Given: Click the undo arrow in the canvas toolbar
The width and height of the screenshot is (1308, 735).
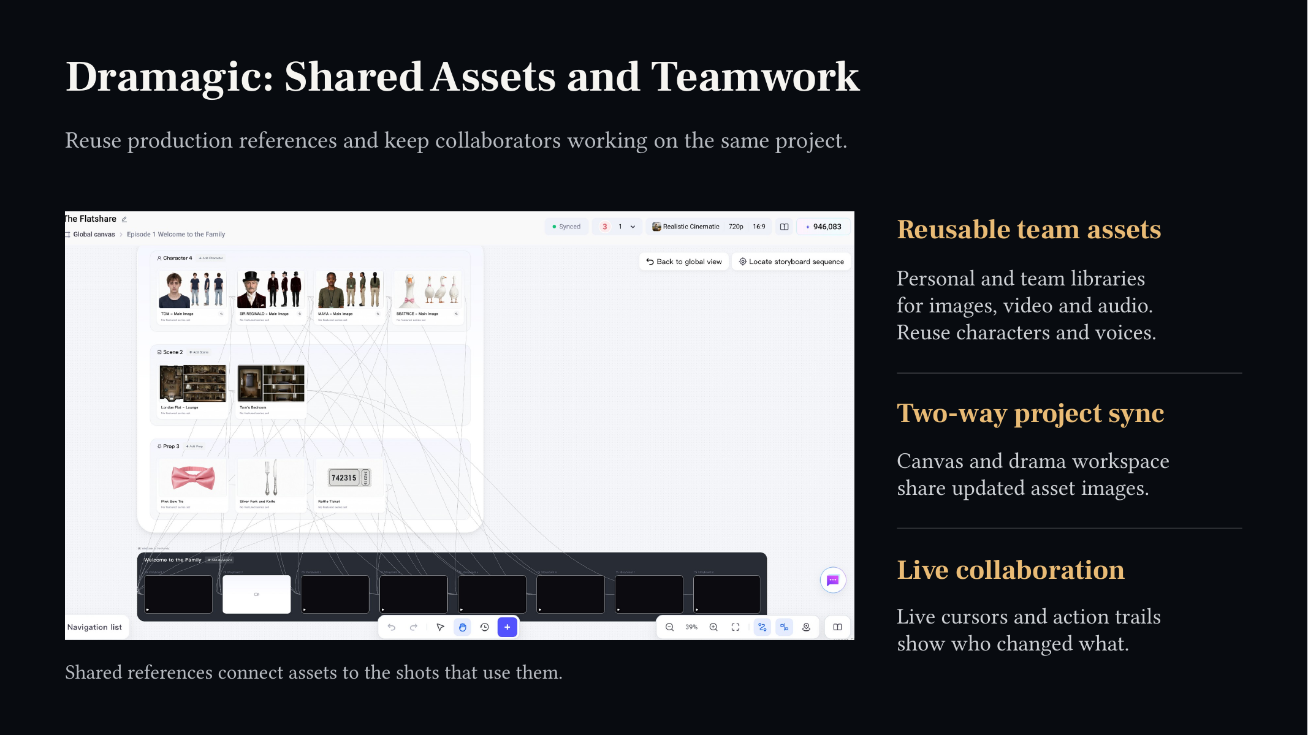Looking at the screenshot, I should 392,627.
